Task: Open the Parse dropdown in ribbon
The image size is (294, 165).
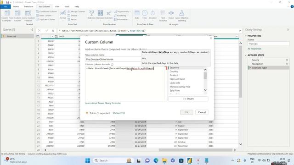Action: tap(73, 19)
